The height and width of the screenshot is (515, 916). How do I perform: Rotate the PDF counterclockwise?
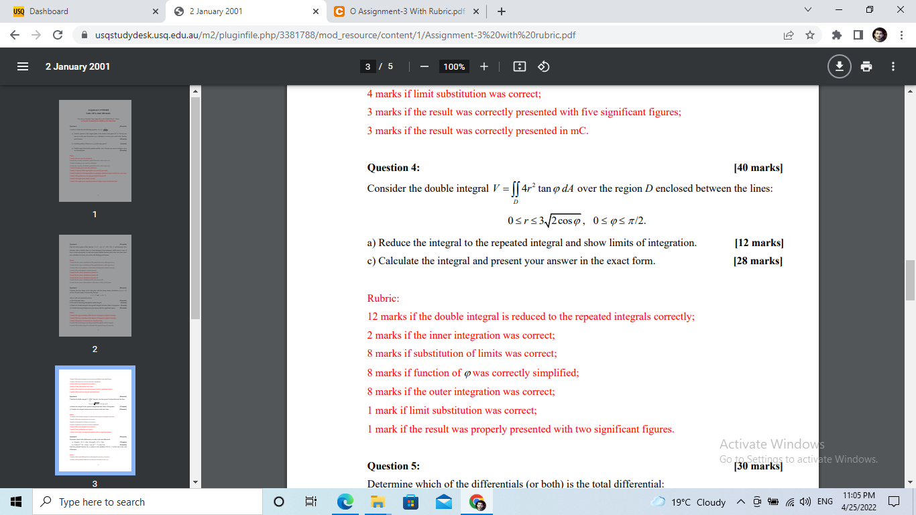544,66
